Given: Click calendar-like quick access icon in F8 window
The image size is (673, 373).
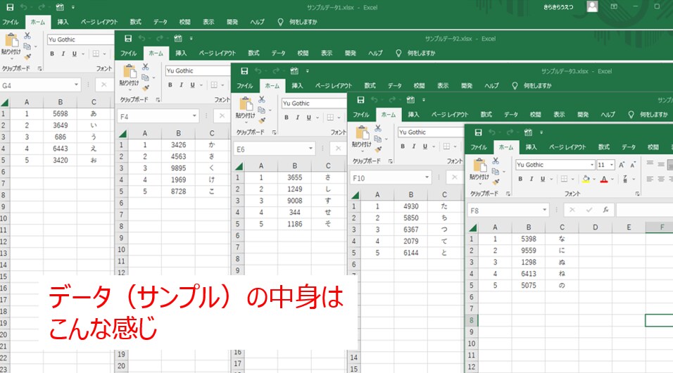Looking at the screenshot, I should pos(529,132).
